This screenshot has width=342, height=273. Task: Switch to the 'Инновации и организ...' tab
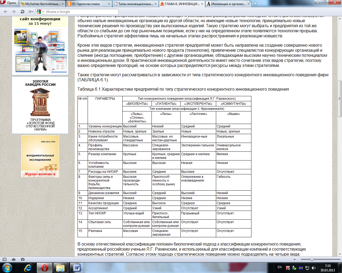pyautogui.click(x=228, y=4)
